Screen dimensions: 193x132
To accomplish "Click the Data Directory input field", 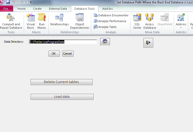I will click(63, 42).
